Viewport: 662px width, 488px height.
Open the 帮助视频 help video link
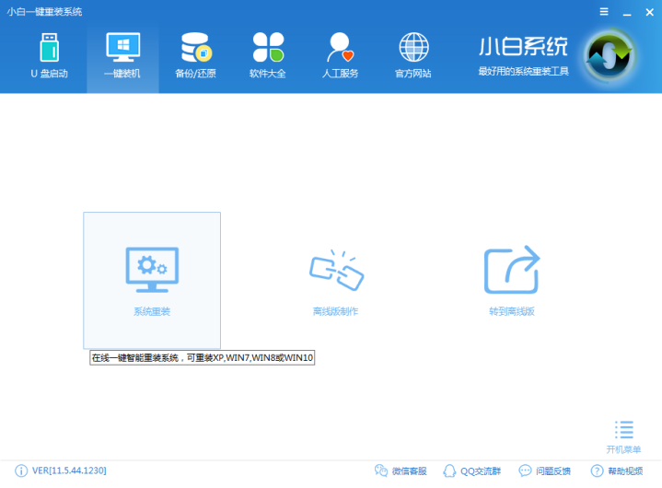coord(625,471)
